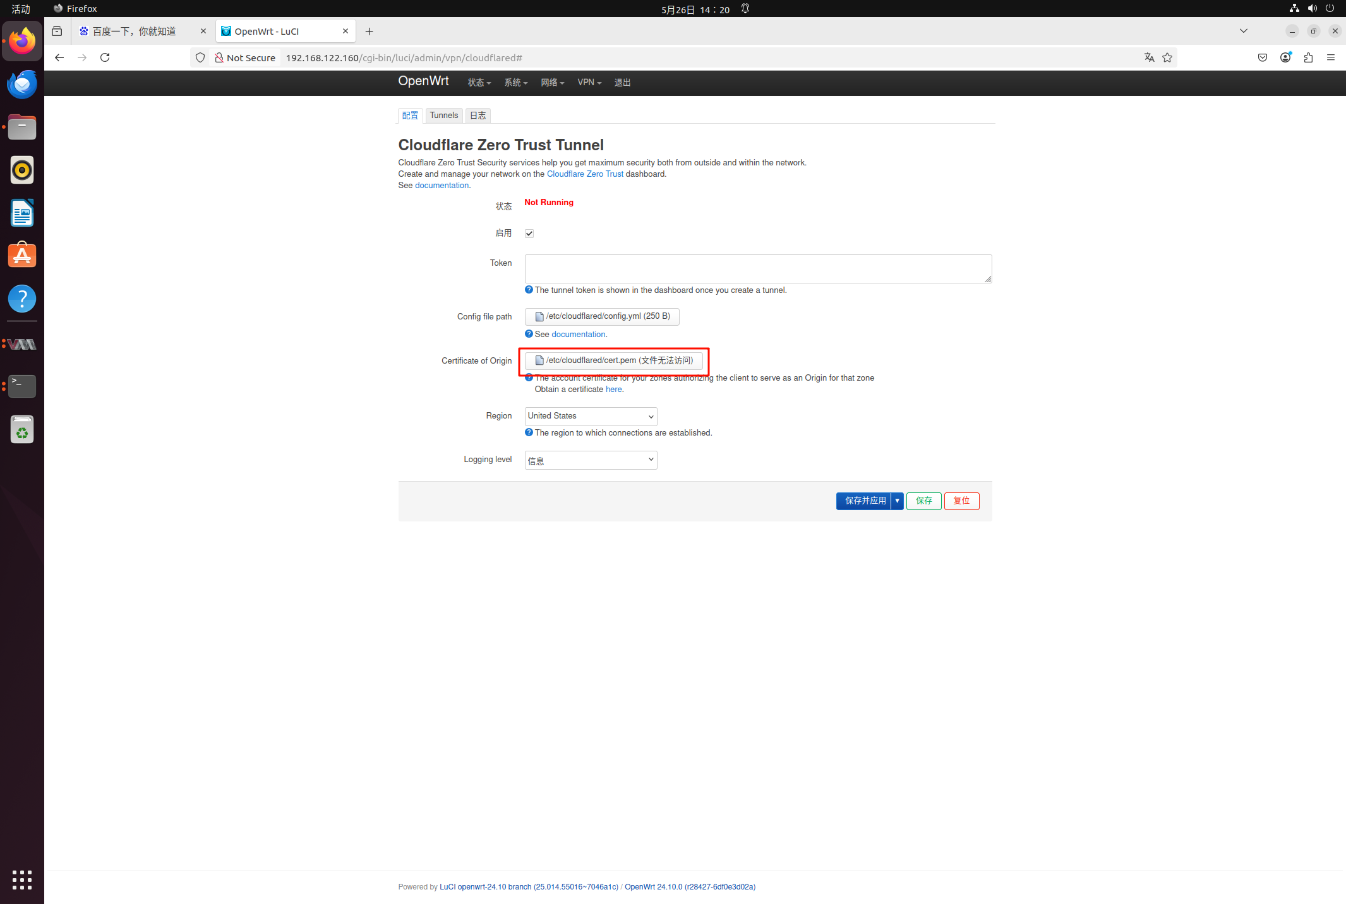Open the /etc/cloudflared/config.yml file selector

point(602,316)
